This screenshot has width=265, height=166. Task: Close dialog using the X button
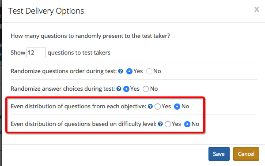point(257,9)
